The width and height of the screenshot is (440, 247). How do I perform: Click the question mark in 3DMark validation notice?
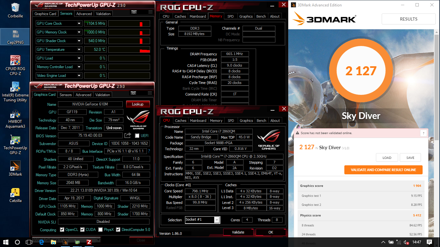click(x=424, y=133)
